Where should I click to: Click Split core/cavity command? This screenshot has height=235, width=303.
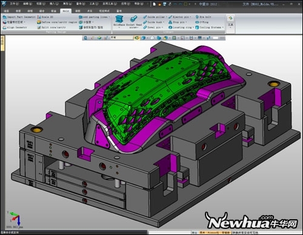pos(52,27)
